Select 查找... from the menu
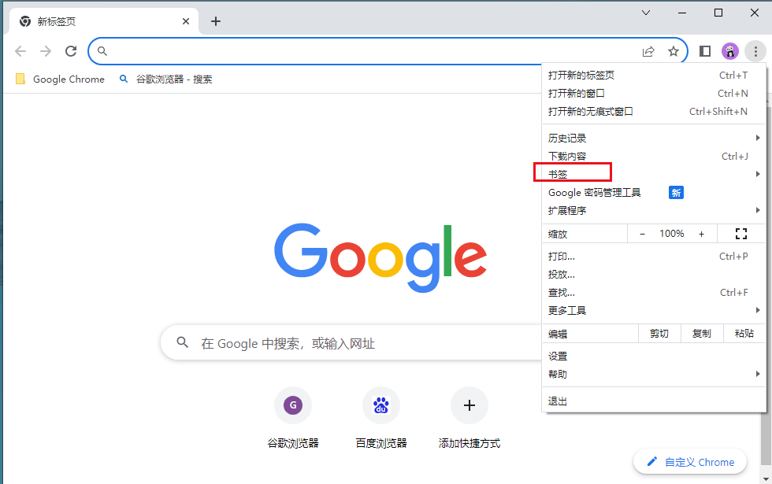 (654, 293)
